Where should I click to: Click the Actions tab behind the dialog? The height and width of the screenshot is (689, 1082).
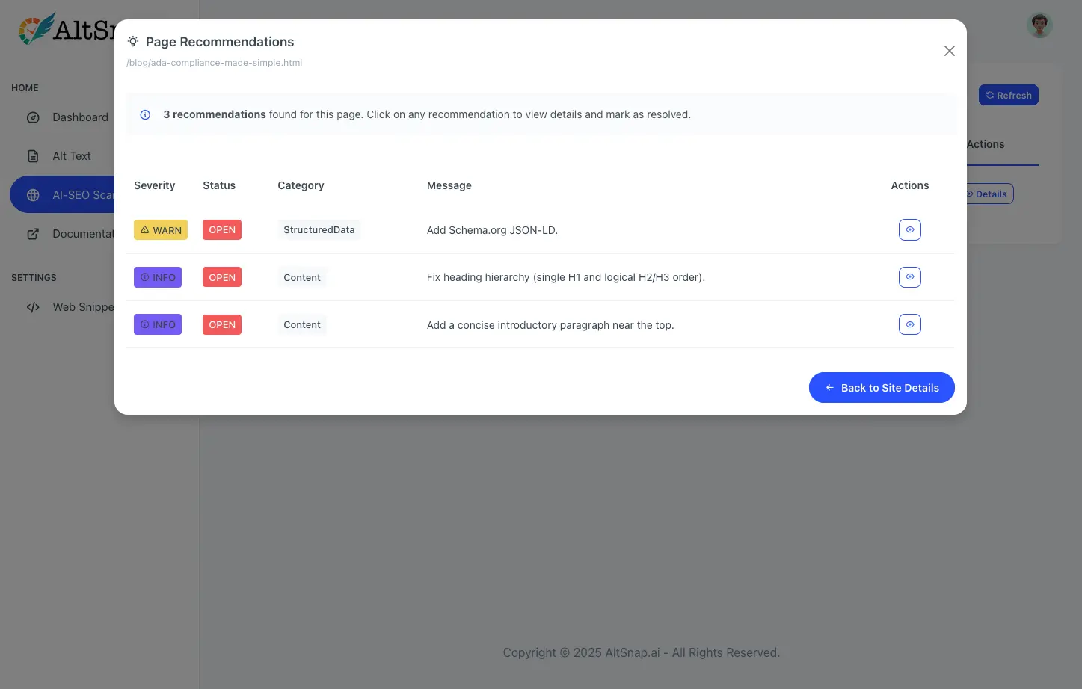[986, 144]
